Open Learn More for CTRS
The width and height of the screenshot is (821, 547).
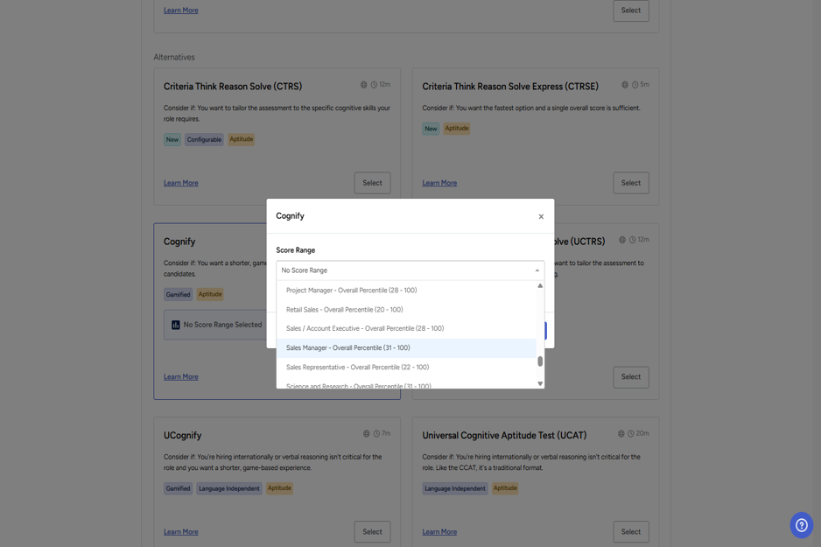pyautogui.click(x=180, y=183)
